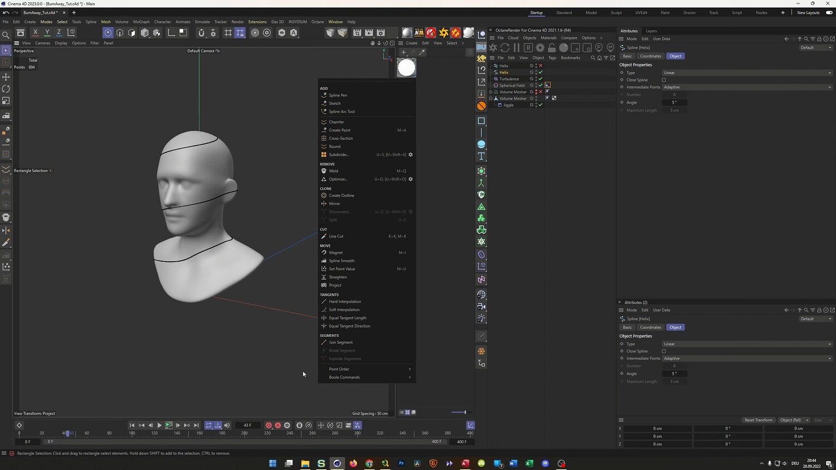Expand the first Volume Mesher tree node
836x470 pixels.
click(491, 92)
